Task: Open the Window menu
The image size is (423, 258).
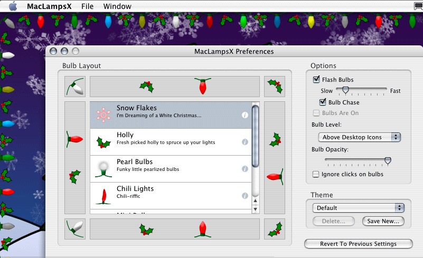Action: (117, 6)
